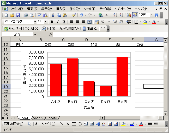Apply Comma style
Image resolution: width=169 pixels, height=133 pixels.
(109, 22)
